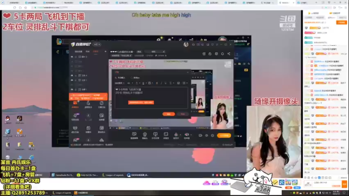Screen dimensions: 349x196
Task: Click the broadcaster avatar in its title bar
Action: 186,44
